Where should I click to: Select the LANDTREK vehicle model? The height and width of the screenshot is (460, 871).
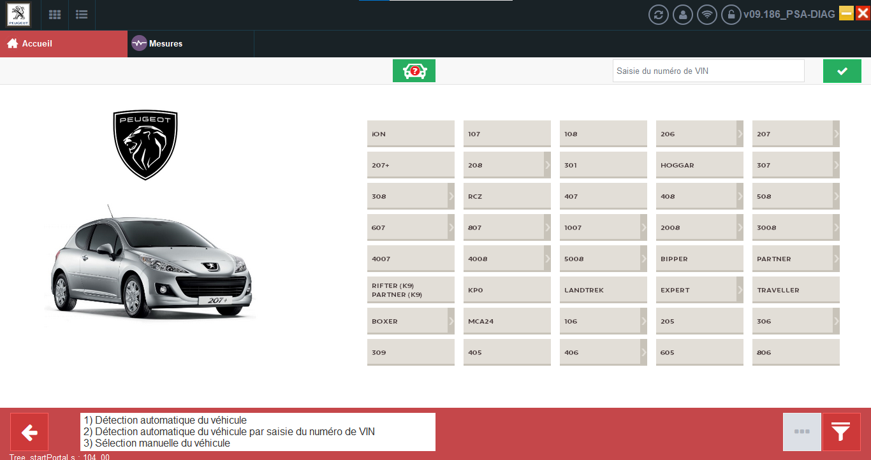coord(603,290)
